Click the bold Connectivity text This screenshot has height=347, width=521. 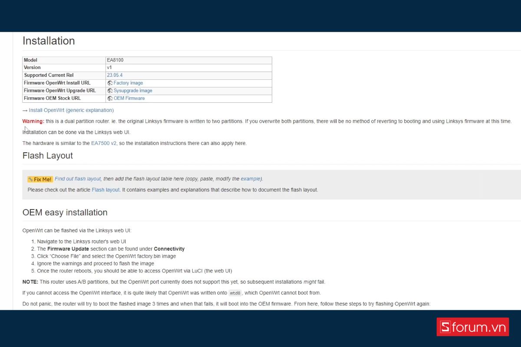coord(169,249)
